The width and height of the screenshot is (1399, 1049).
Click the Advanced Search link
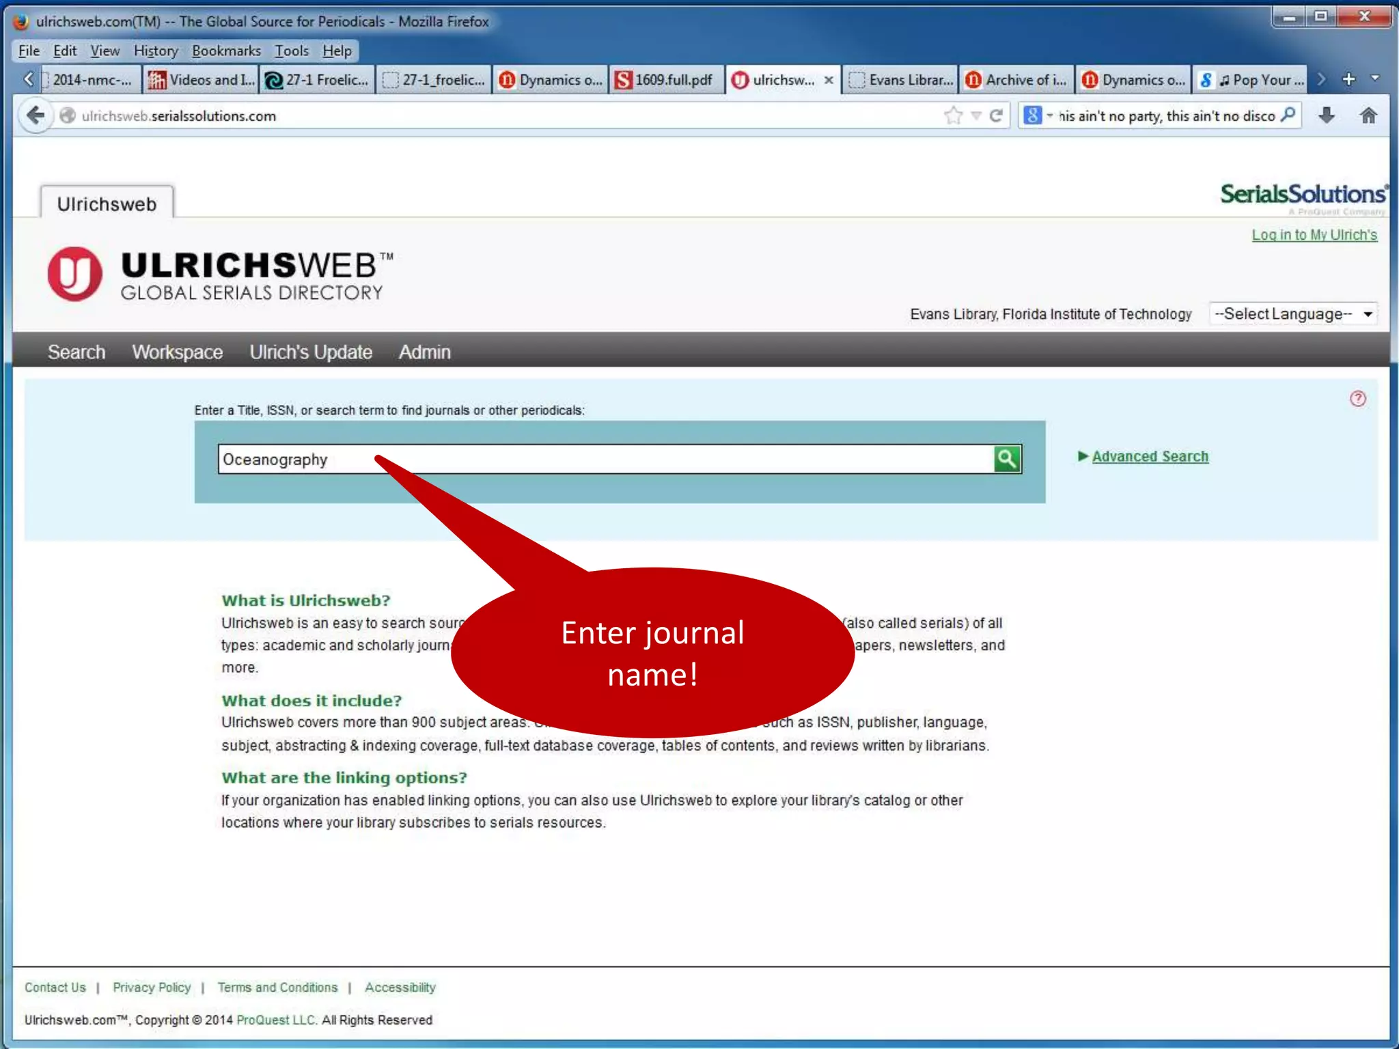[1150, 456]
